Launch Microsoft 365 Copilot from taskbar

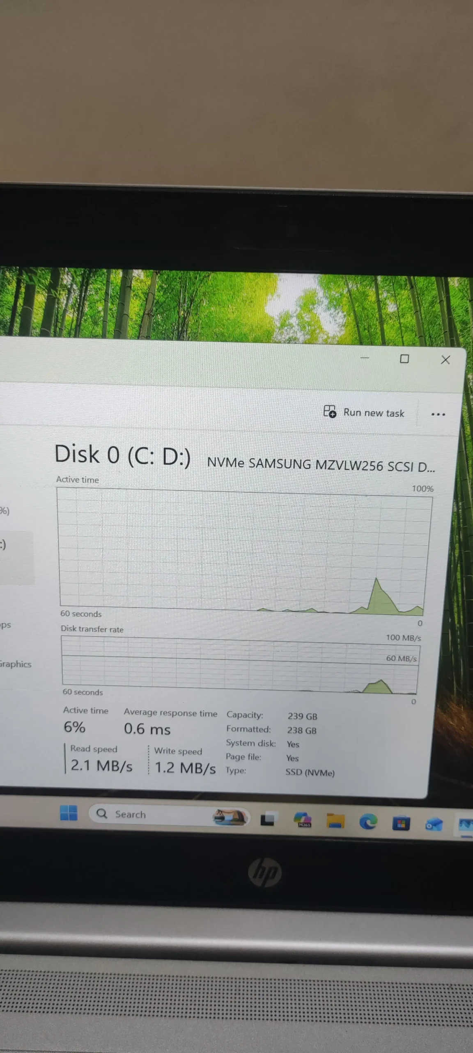pyautogui.click(x=303, y=820)
